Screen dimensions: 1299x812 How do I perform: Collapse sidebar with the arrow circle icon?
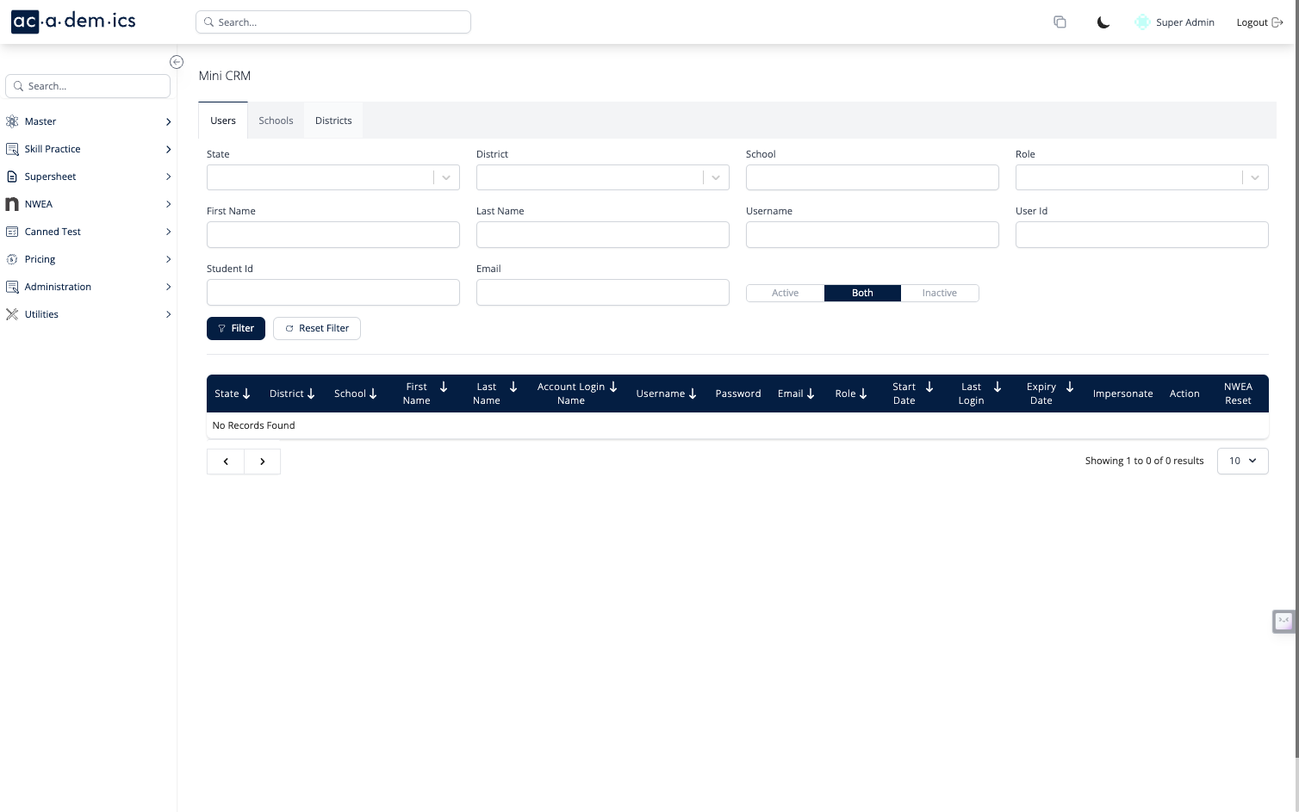(x=177, y=62)
